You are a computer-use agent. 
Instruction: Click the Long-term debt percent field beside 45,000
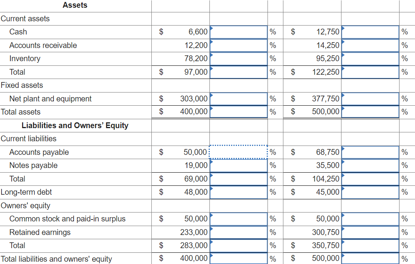[x=370, y=192]
